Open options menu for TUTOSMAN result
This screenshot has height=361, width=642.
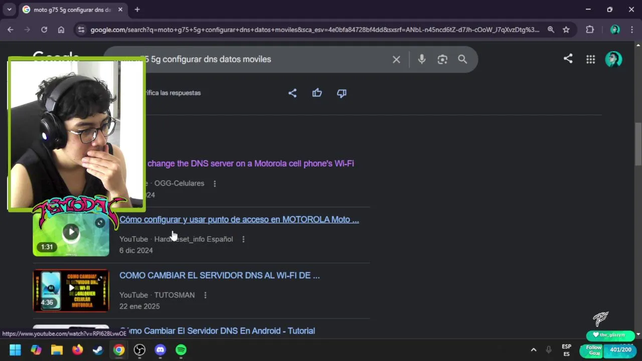coord(205,295)
